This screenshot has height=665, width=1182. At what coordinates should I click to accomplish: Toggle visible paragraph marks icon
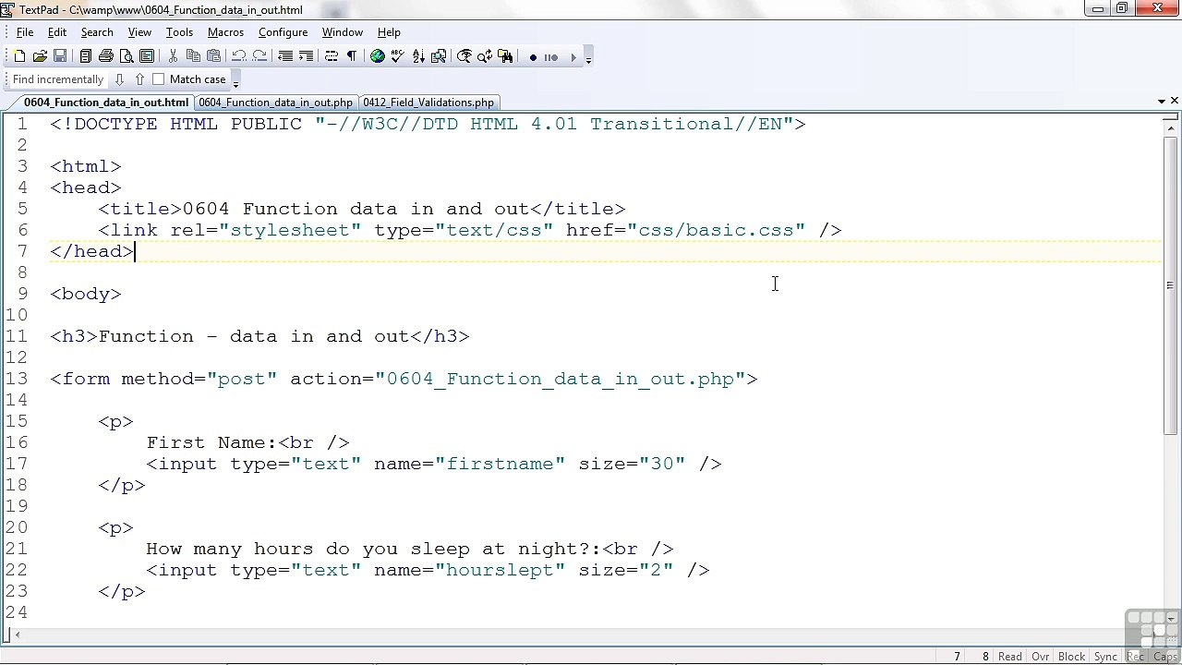pyautogui.click(x=352, y=56)
